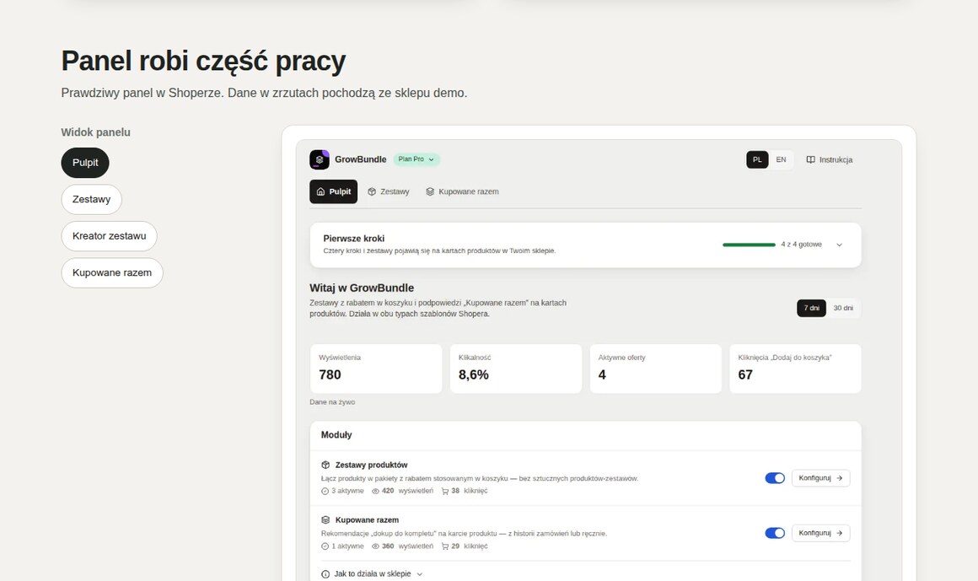The width and height of the screenshot is (978, 581).
Task: Click the info icon beside Jak to działa
Action: pos(325,574)
